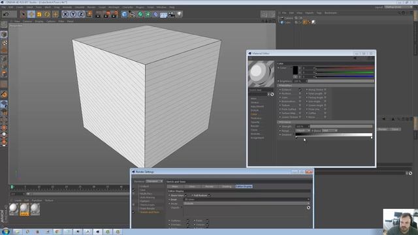The height and width of the screenshot is (235, 418).
Task: Click the Floor environment icon
Action: [163, 14]
